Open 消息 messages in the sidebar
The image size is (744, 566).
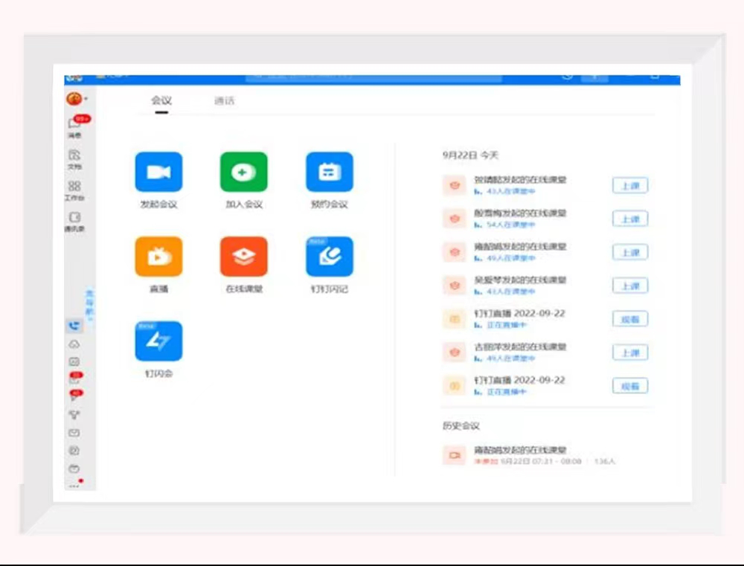pyautogui.click(x=74, y=125)
